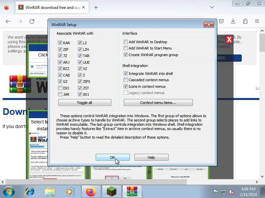Enable Add WinRAR to Desktop
Image resolution: width=265 pixels, height=198 pixels.
coord(126,42)
